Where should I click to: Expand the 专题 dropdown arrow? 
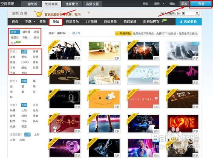coord(35,22)
